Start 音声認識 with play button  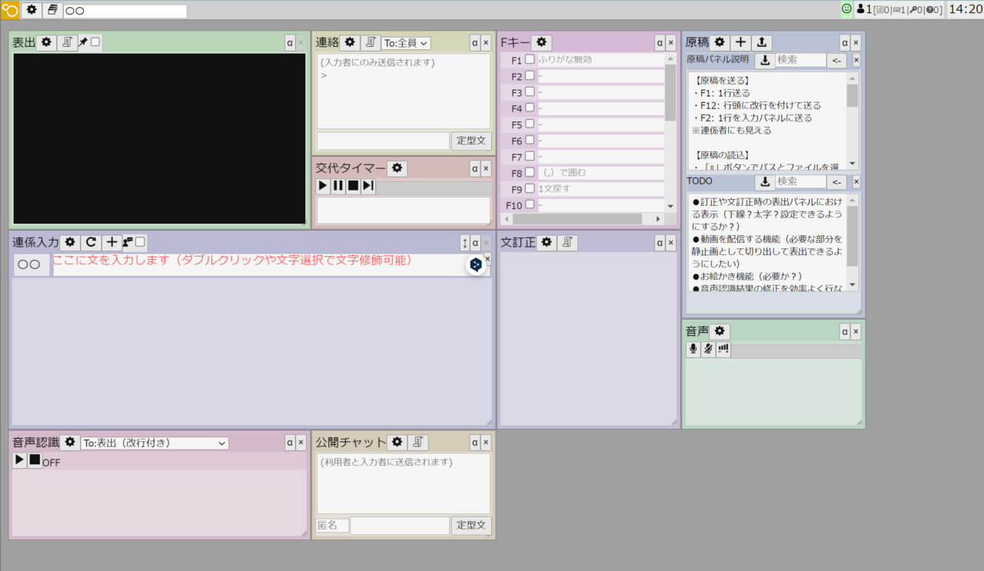(x=20, y=460)
